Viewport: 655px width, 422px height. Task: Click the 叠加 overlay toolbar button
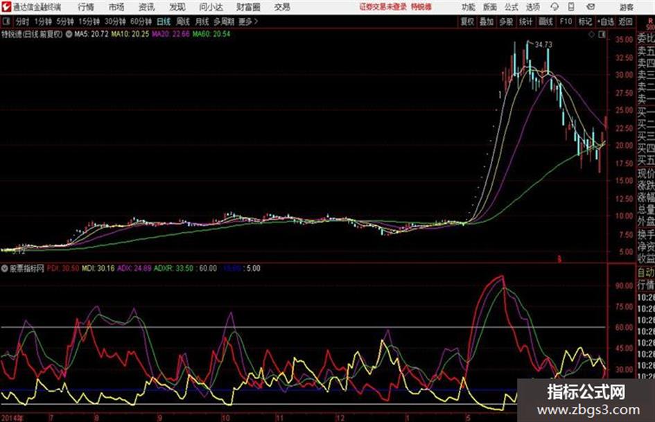point(487,21)
